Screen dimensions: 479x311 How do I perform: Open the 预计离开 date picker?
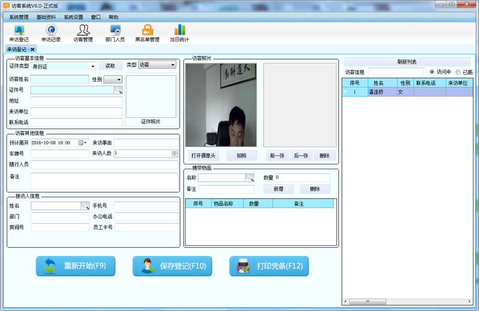tap(83, 142)
